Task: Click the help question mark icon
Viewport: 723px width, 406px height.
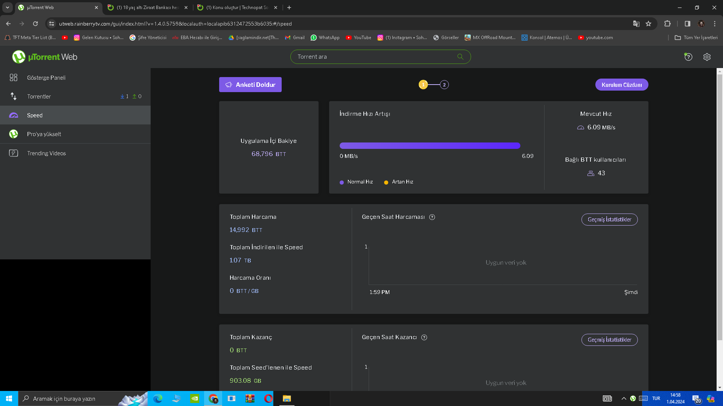Action: click(688, 57)
